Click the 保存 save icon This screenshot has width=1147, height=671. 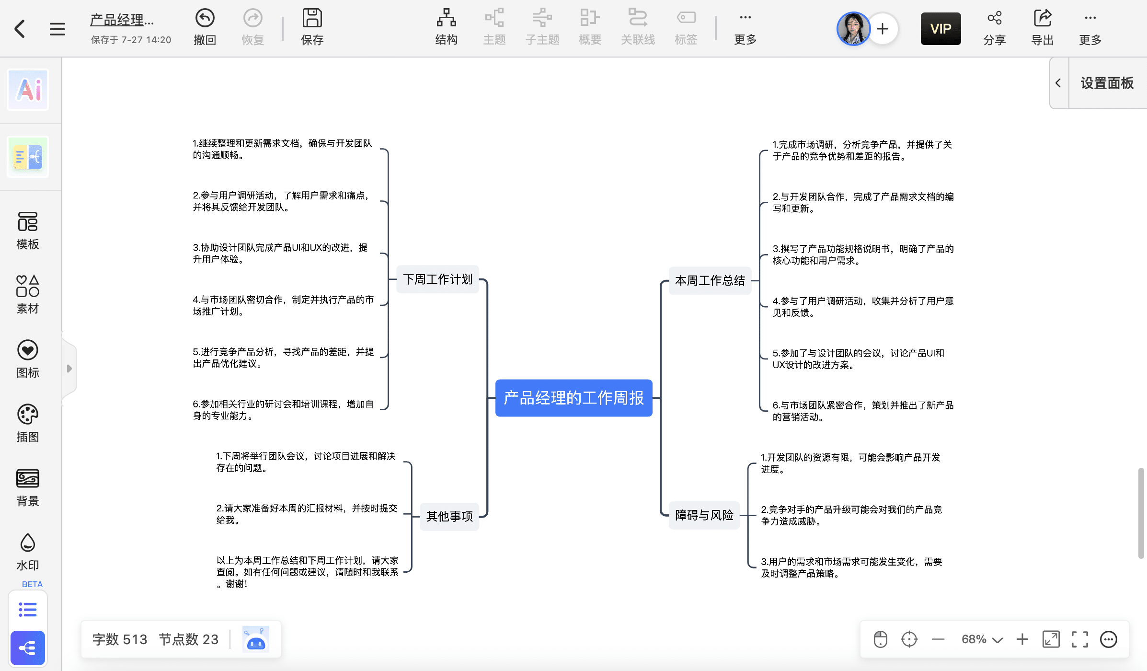click(x=312, y=19)
